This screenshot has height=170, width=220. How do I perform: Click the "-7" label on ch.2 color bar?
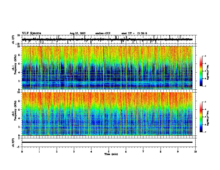205,132
